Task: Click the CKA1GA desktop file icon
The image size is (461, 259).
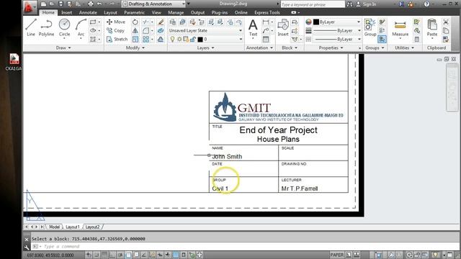Action: click(14, 63)
